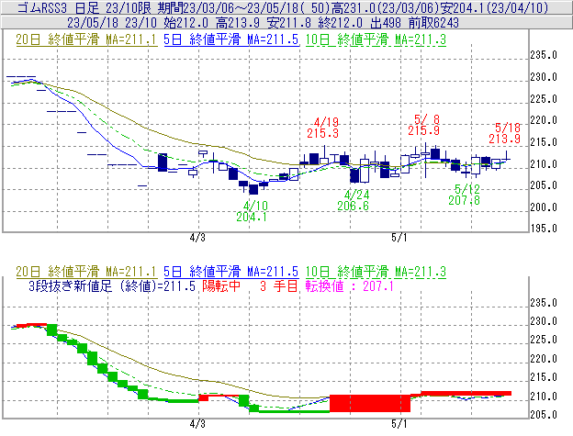This screenshot has height=436, width=573.
Task: Click the low value '安204.1(23/04/10)'
Action: click(x=494, y=7)
